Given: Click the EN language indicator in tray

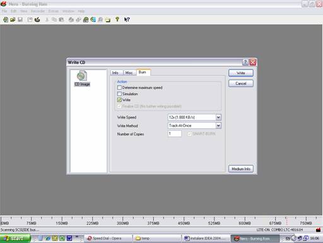Looking at the screenshot, I should pos(288,239).
